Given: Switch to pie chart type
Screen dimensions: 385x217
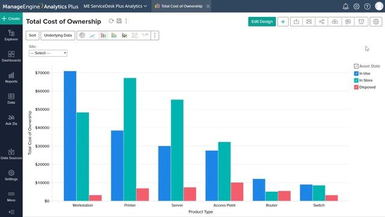Looking at the screenshot, I should click(82, 35).
